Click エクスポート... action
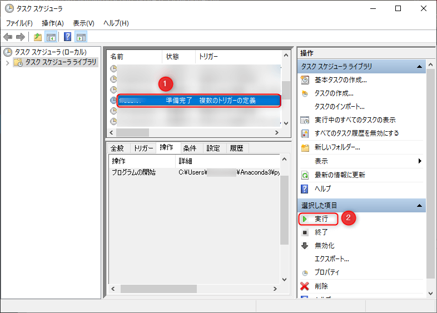 pyautogui.click(x=332, y=259)
